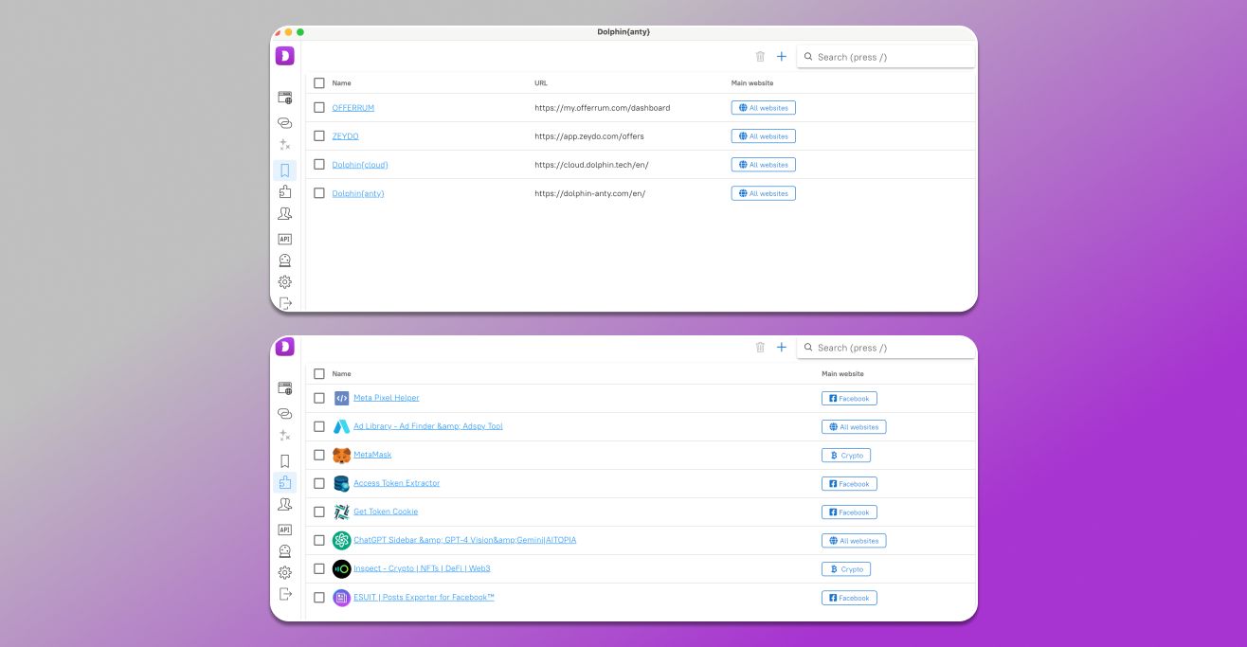Viewport: 1247px width, 647px height.
Task: Check the Meta Pixel Helper row checkbox
Action: pos(319,398)
